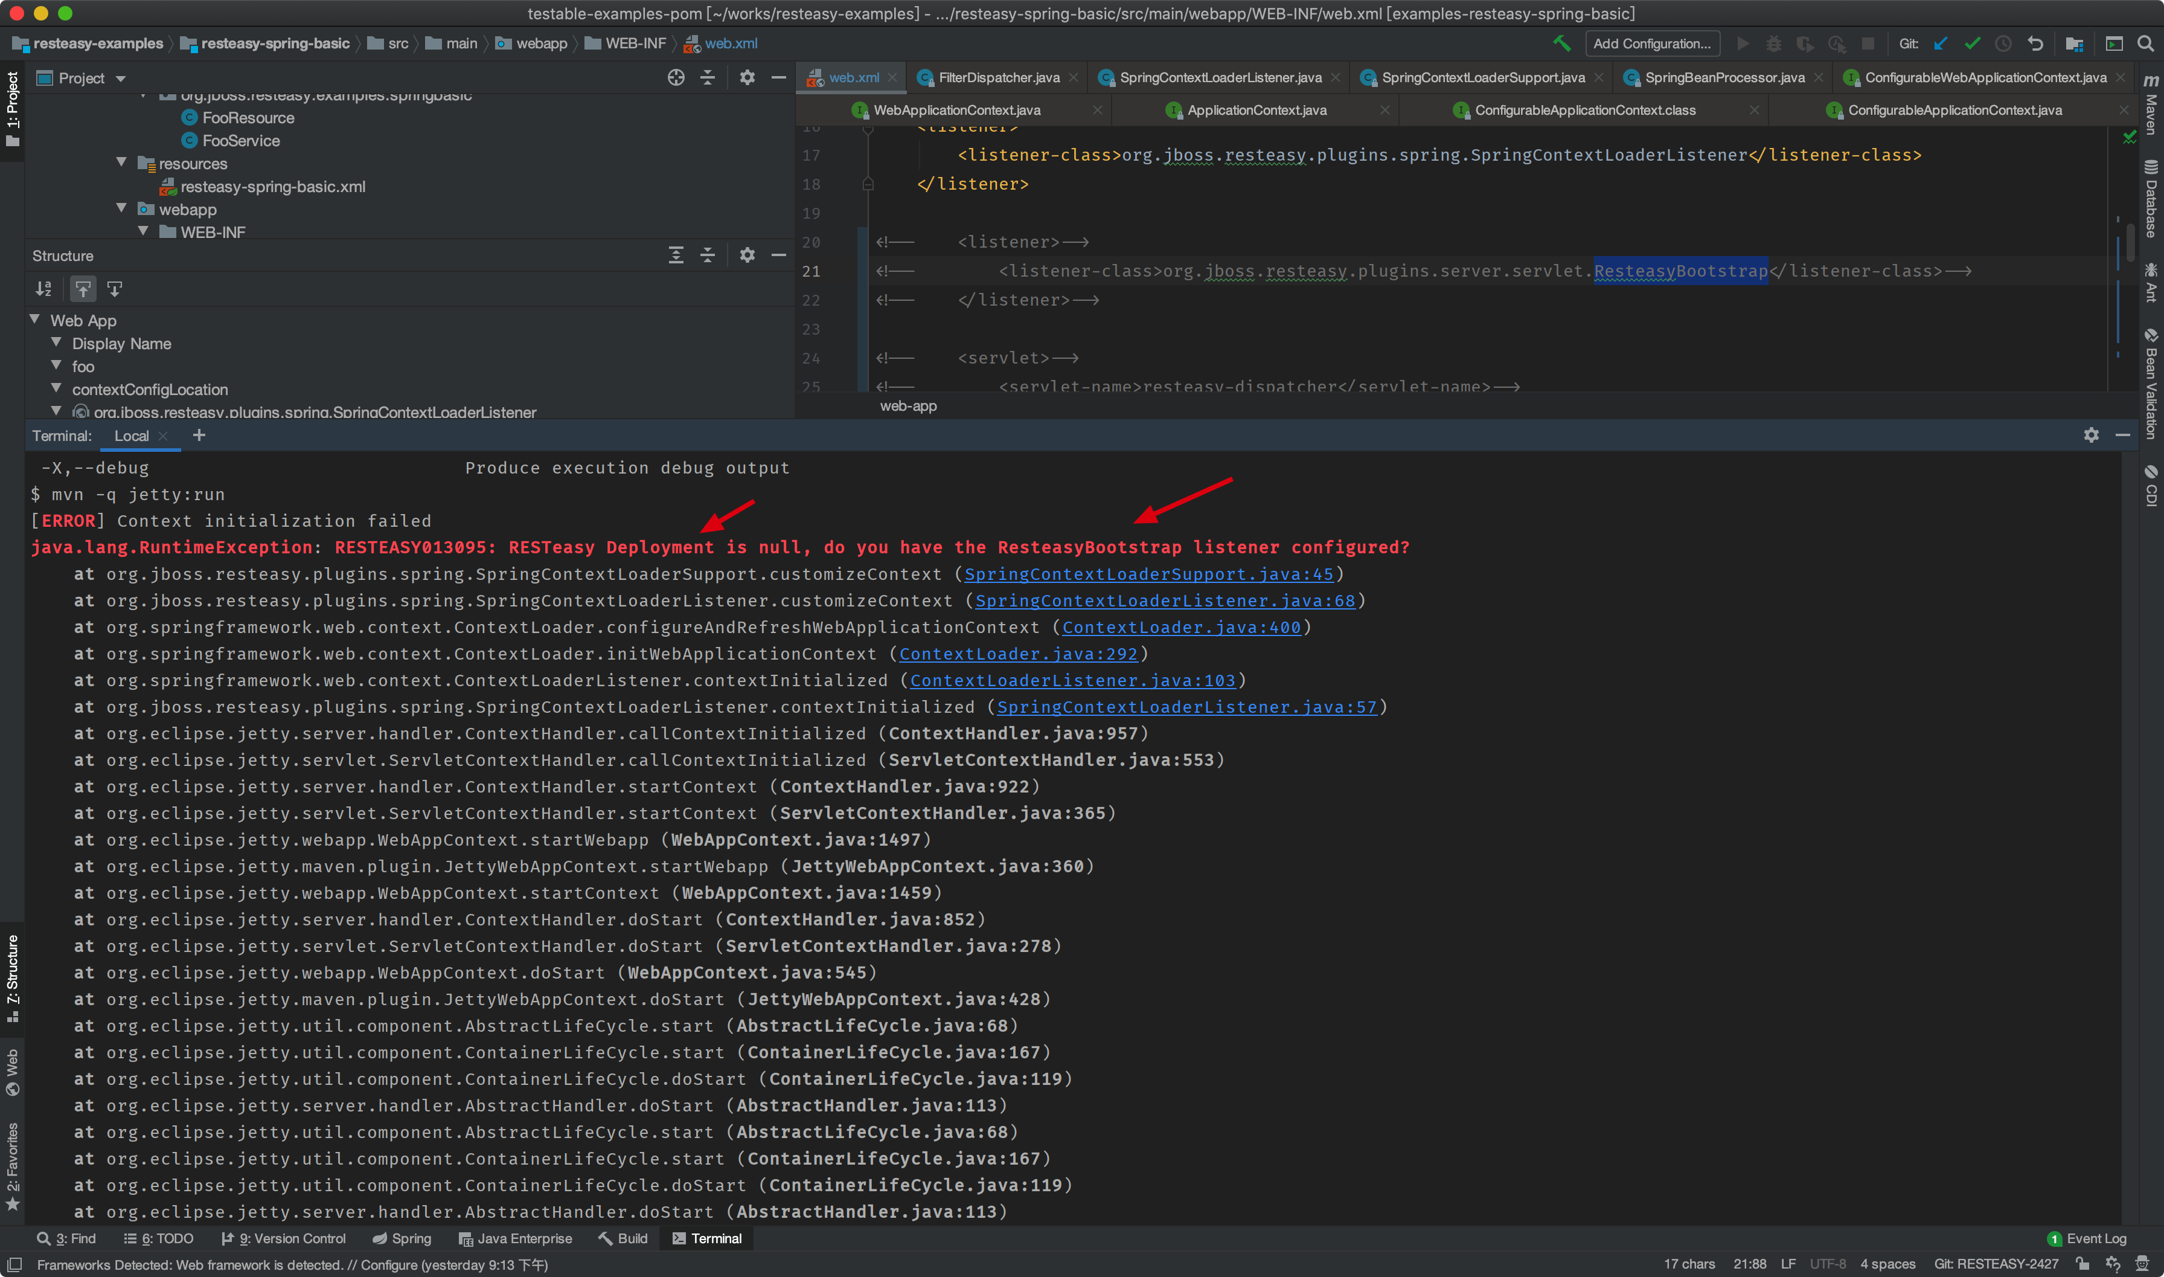Viewport: 2164px width, 1277px height.
Task: Toggle autoscroll to source in Structure
Action: click(83, 289)
